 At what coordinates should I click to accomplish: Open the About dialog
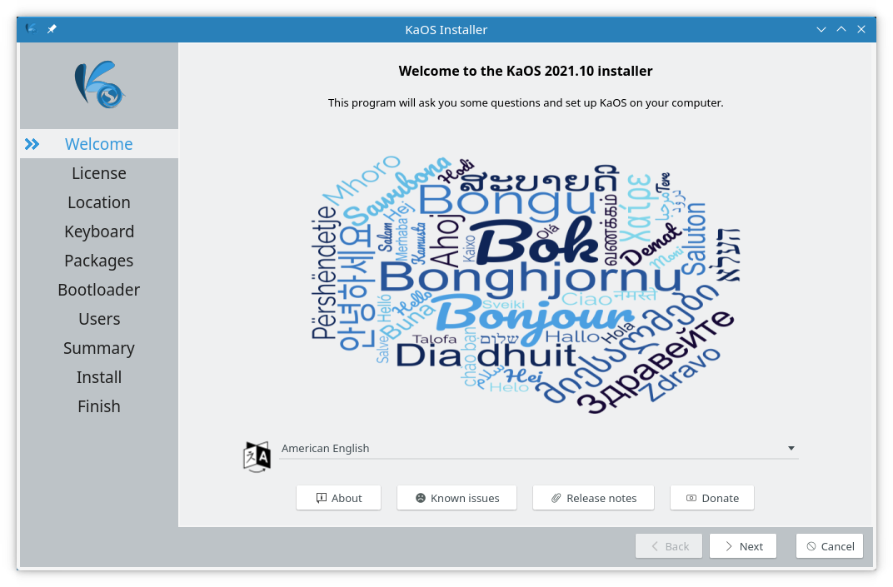coord(338,498)
